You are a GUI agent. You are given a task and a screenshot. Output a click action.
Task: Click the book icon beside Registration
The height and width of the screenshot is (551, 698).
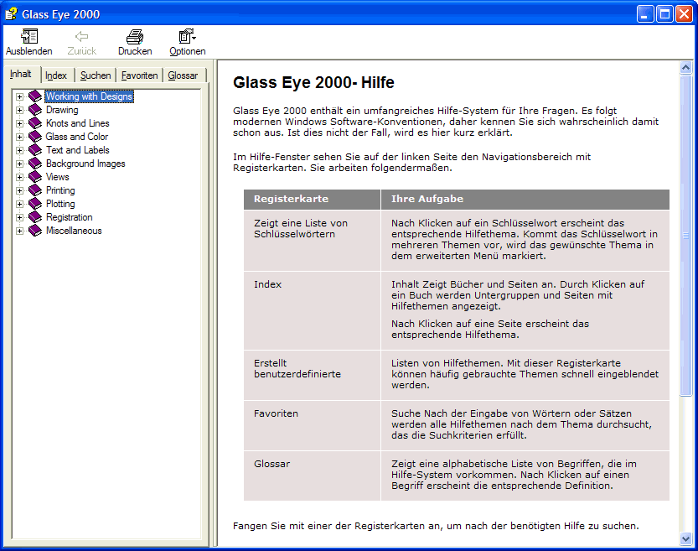click(x=35, y=217)
